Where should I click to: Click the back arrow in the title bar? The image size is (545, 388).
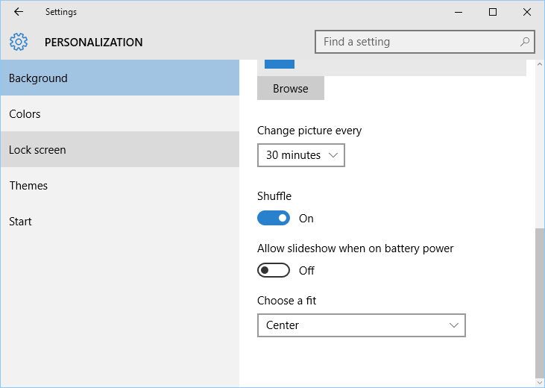(x=19, y=12)
